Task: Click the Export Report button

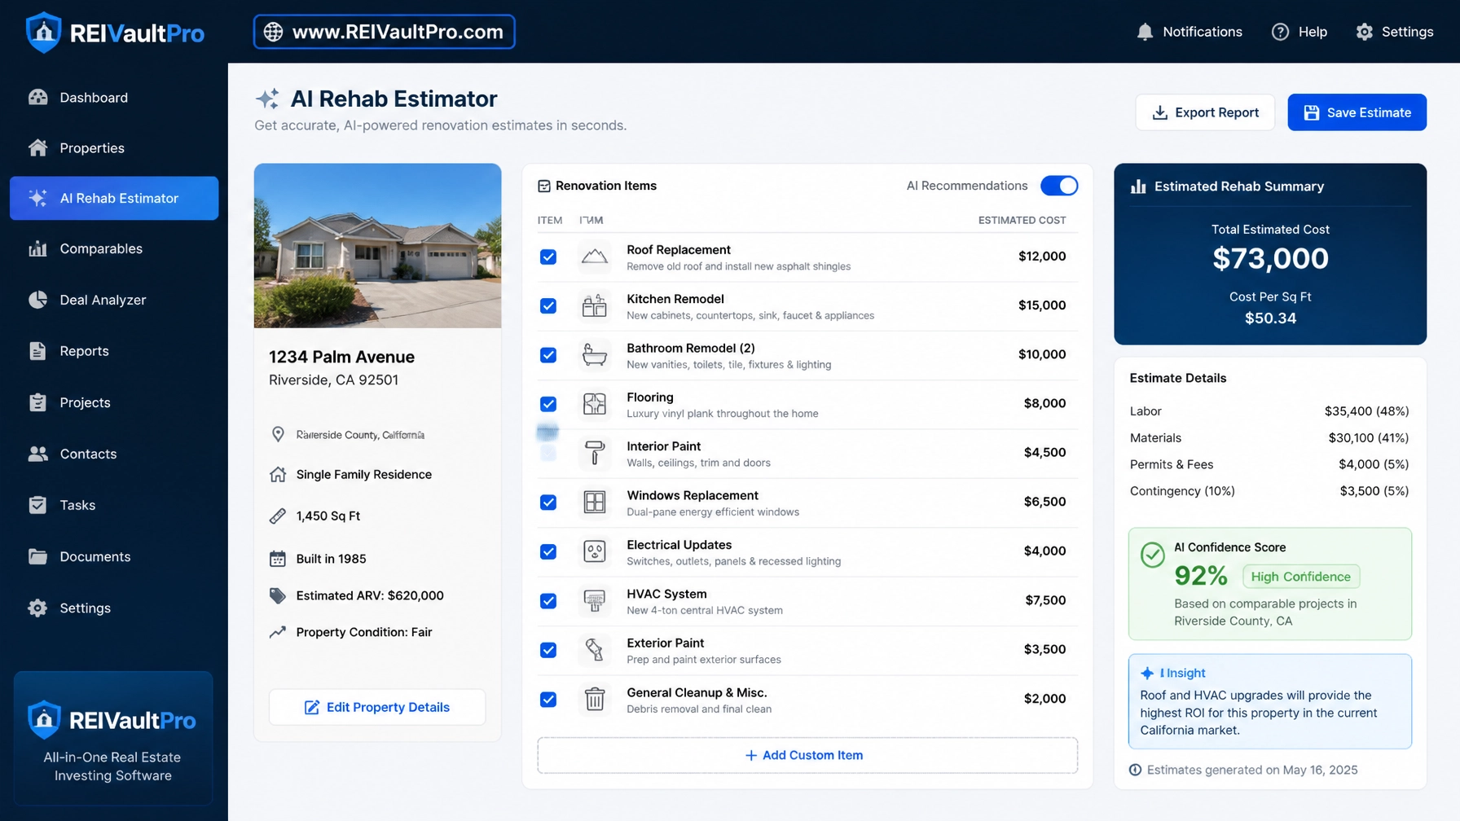Action: (1205, 112)
